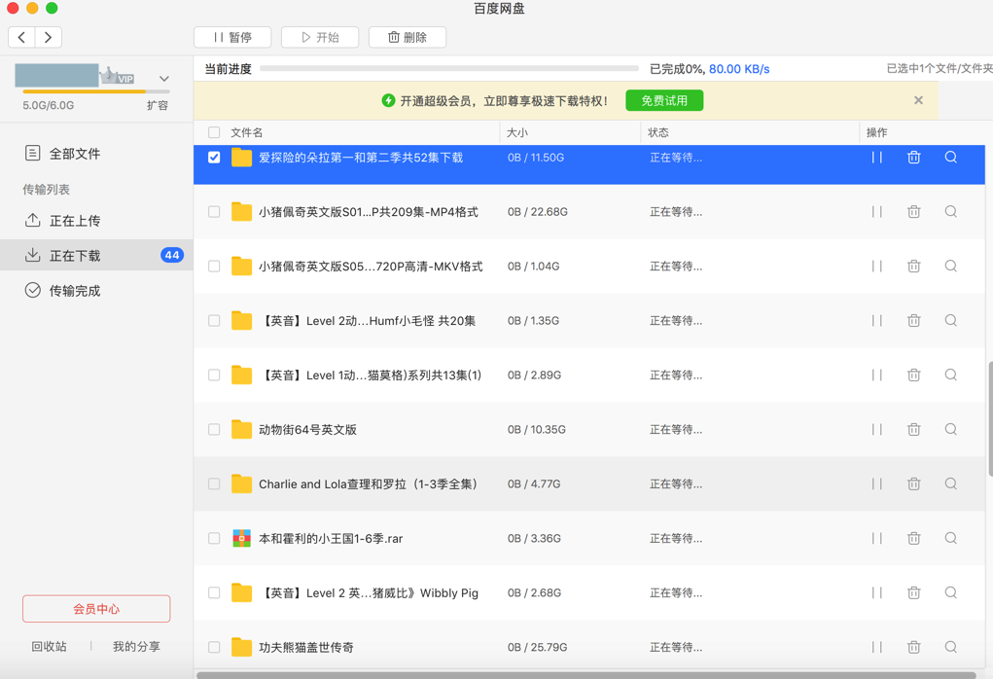Sort by the 大小 column header
The width and height of the screenshot is (993, 679).
point(517,132)
